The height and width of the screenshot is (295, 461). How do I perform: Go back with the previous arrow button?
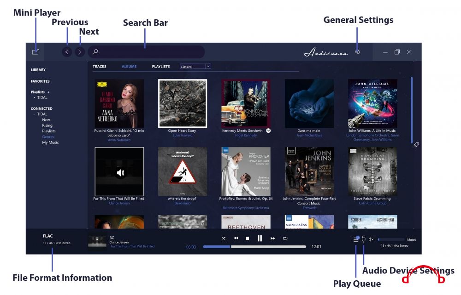coord(67,52)
